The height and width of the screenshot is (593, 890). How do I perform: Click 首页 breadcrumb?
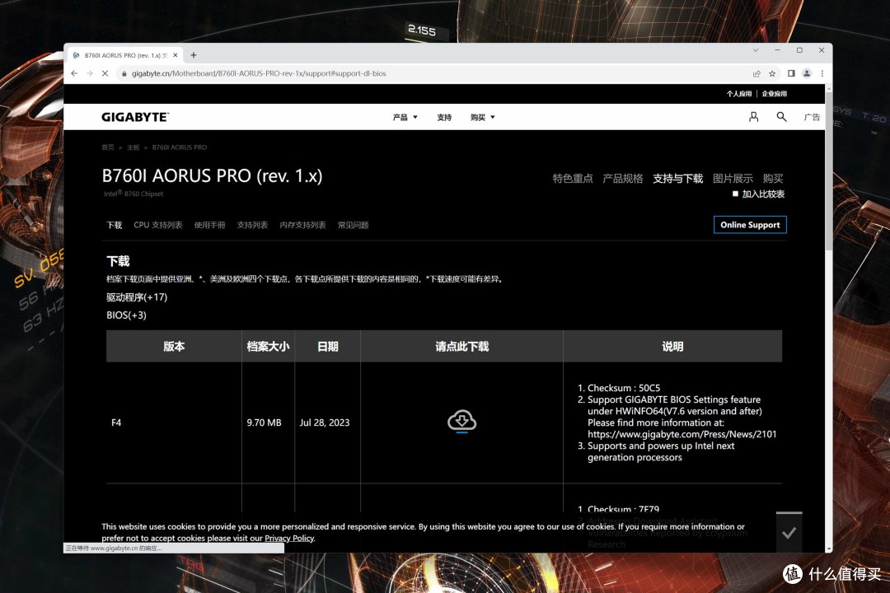tap(108, 147)
